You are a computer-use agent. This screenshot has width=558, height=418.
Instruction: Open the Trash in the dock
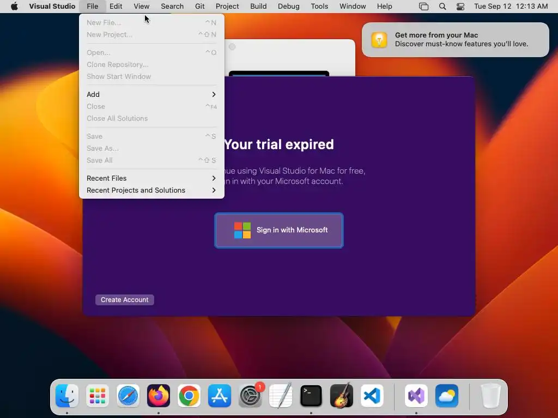(x=490, y=396)
